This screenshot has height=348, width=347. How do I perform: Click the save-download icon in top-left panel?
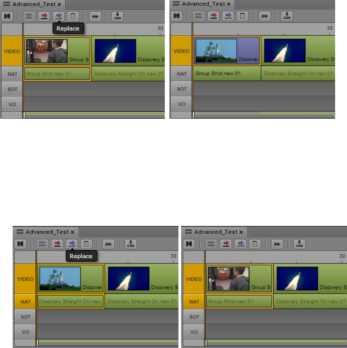tap(117, 16)
